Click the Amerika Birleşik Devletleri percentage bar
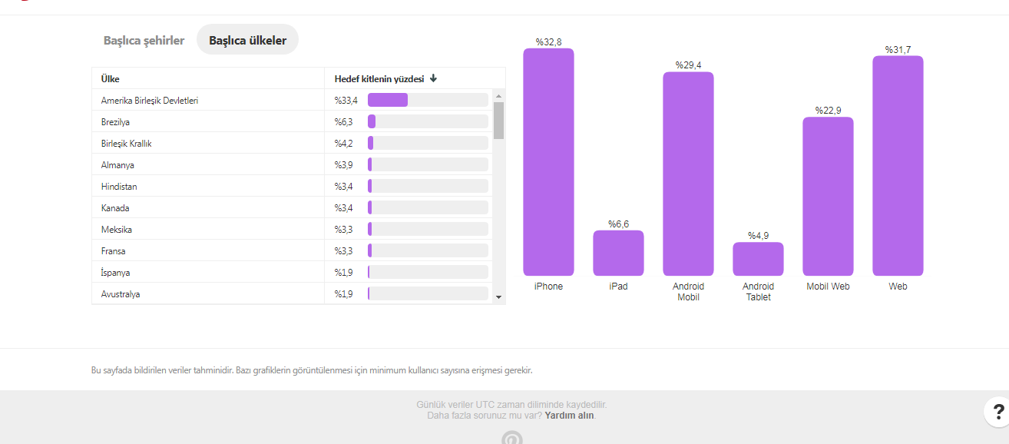1009x444 pixels. tap(428, 100)
